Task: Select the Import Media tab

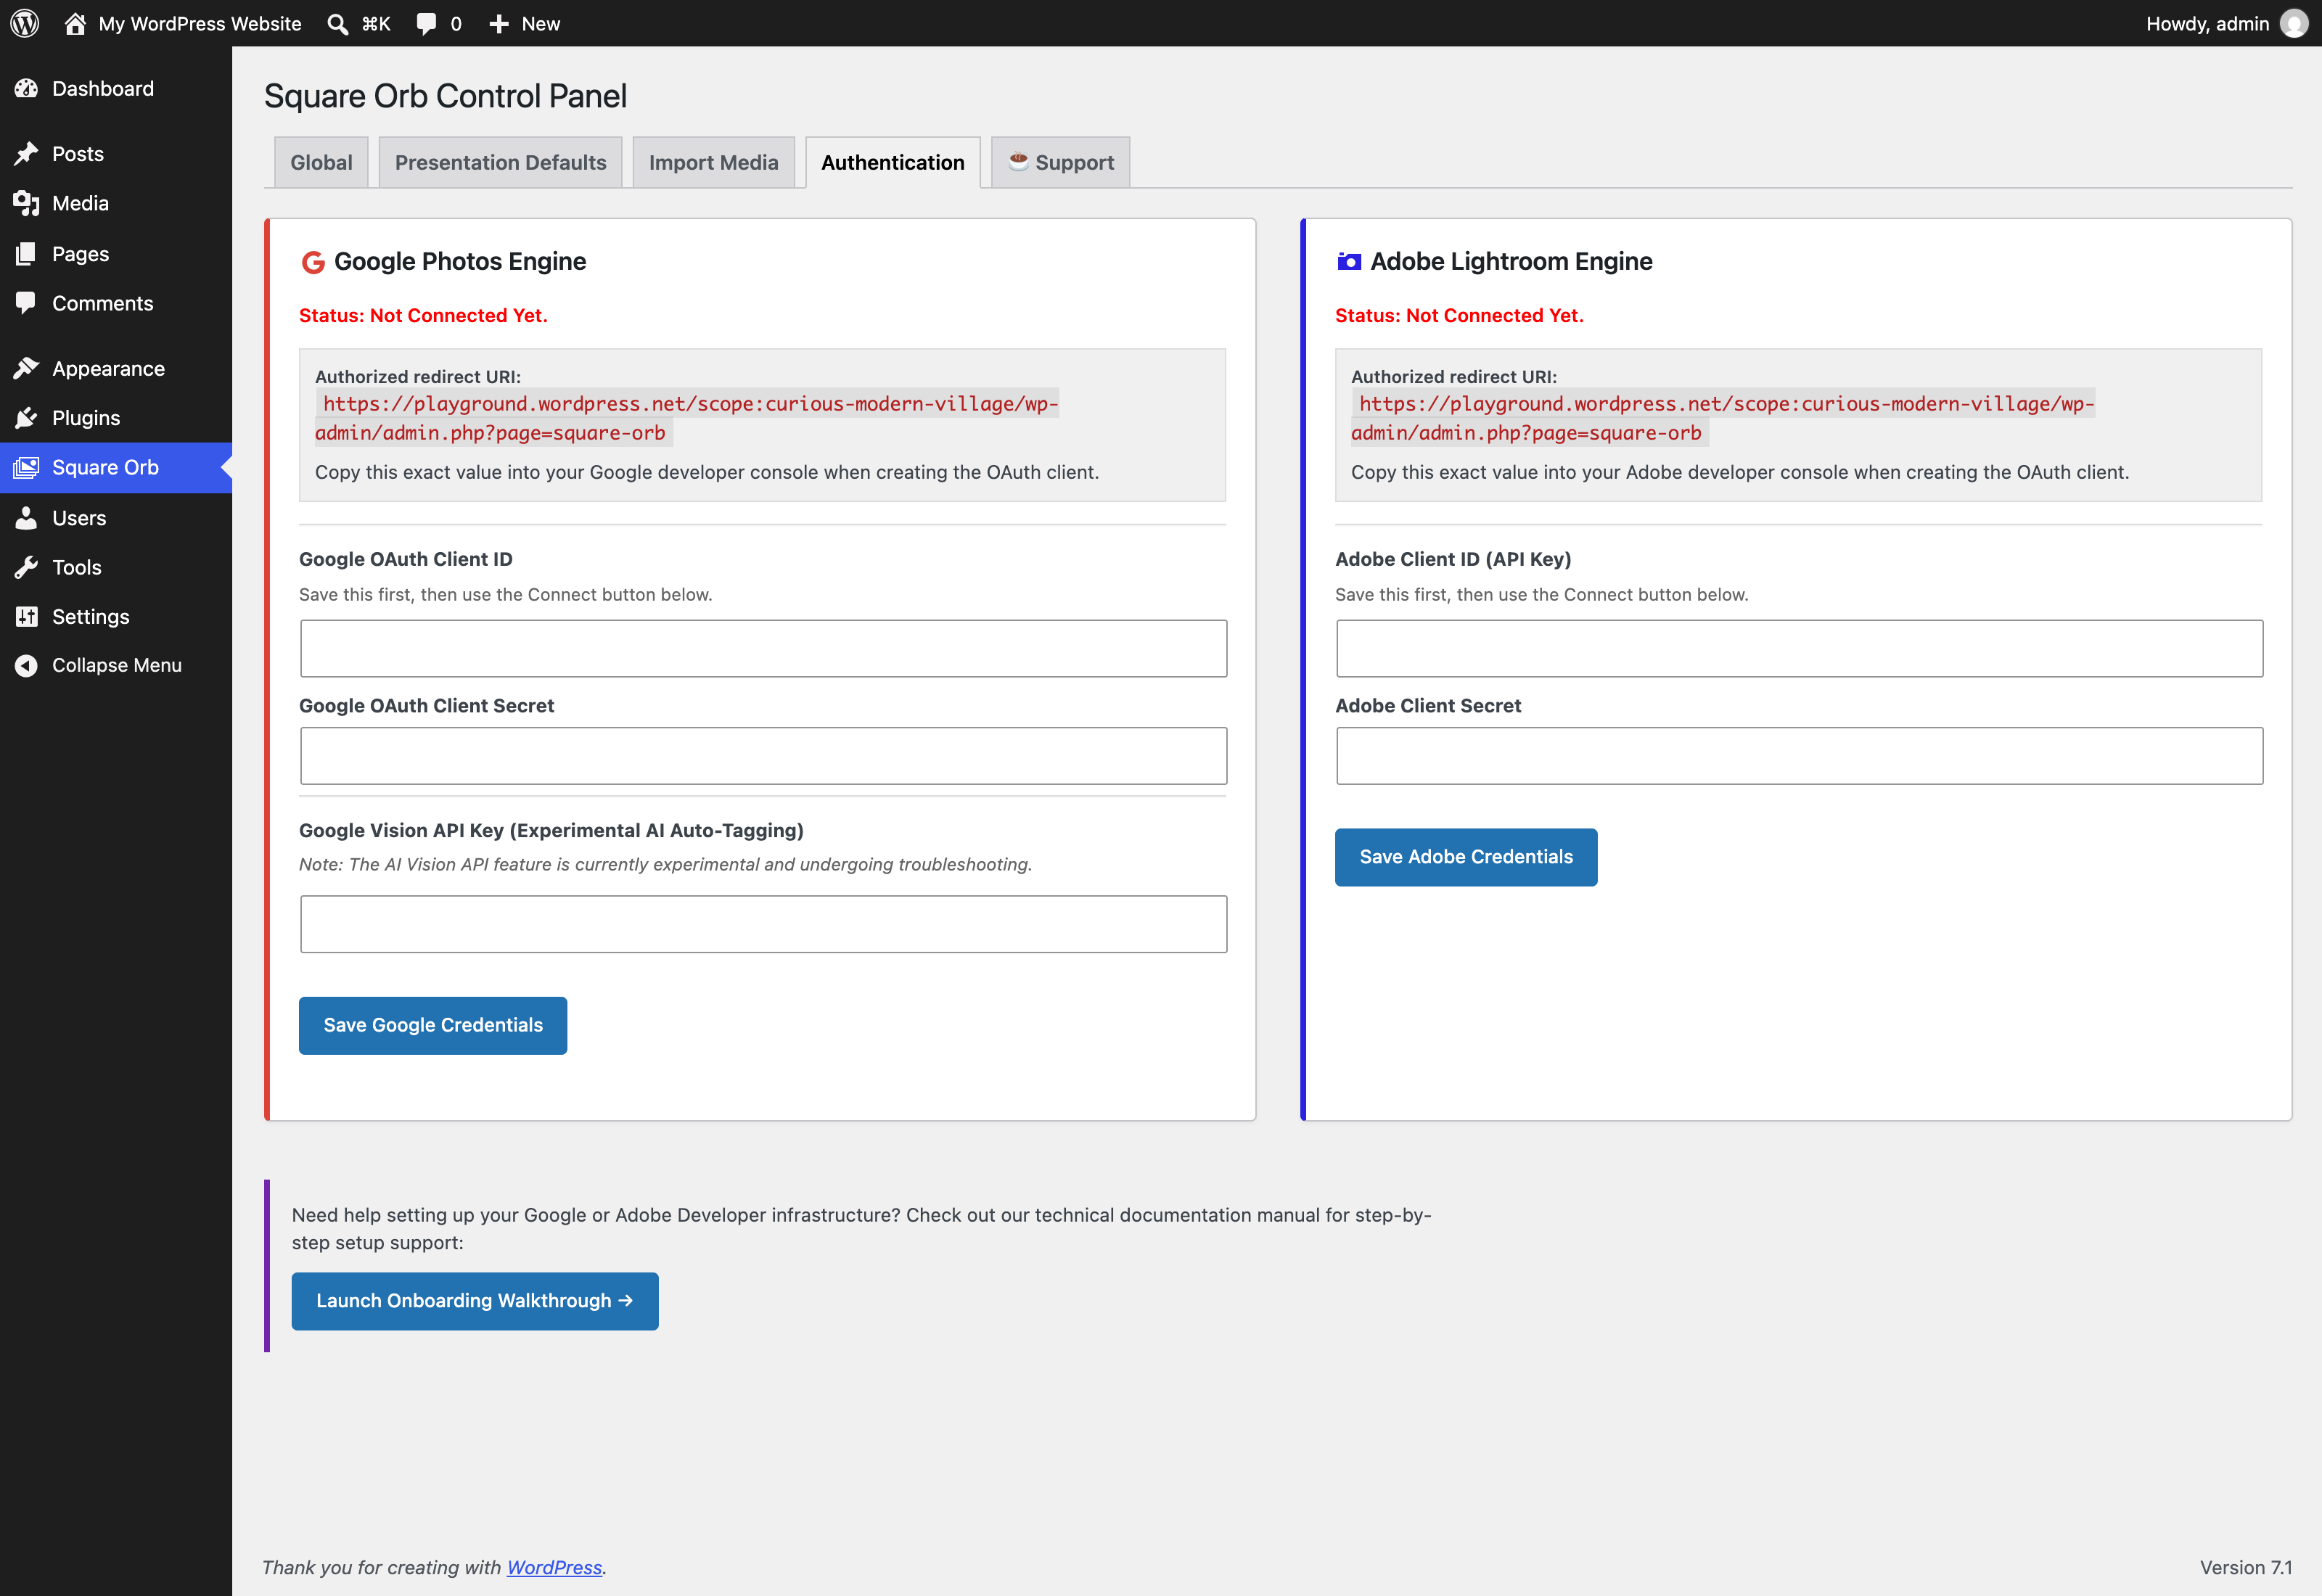Action: [713, 162]
